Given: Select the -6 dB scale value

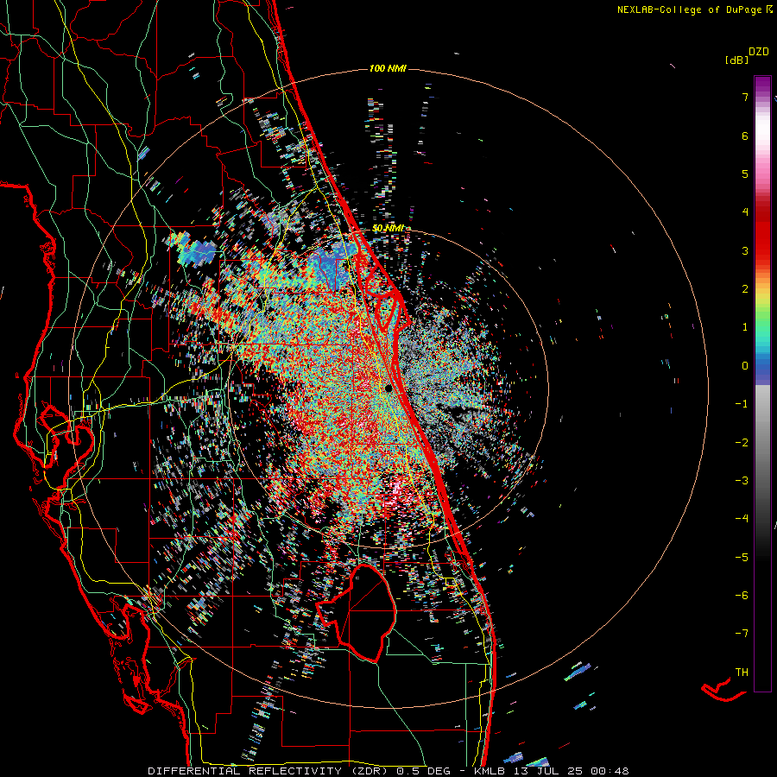Looking at the screenshot, I should (x=742, y=596).
